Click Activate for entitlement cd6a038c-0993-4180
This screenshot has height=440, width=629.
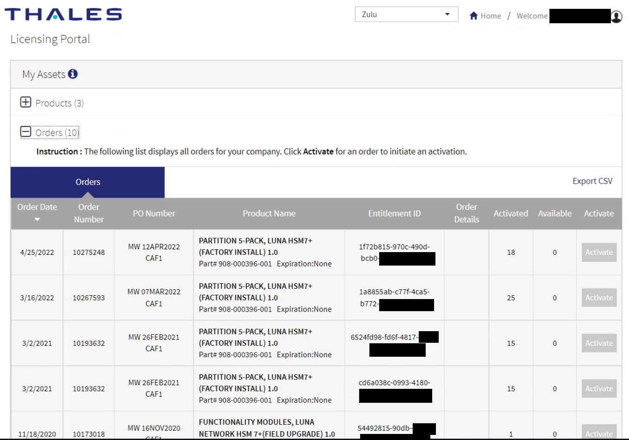599,389
